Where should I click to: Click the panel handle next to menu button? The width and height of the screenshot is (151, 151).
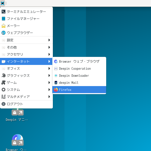point(6,3)
